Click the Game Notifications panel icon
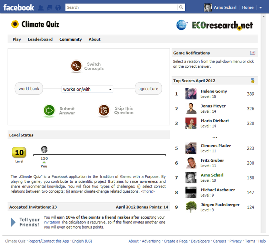The height and width of the screenshot is (248, 269). [x=252, y=53]
